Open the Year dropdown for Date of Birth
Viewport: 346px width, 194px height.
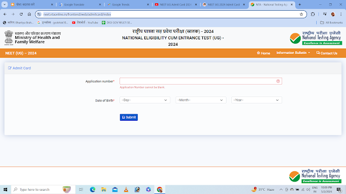click(x=257, y=100)
